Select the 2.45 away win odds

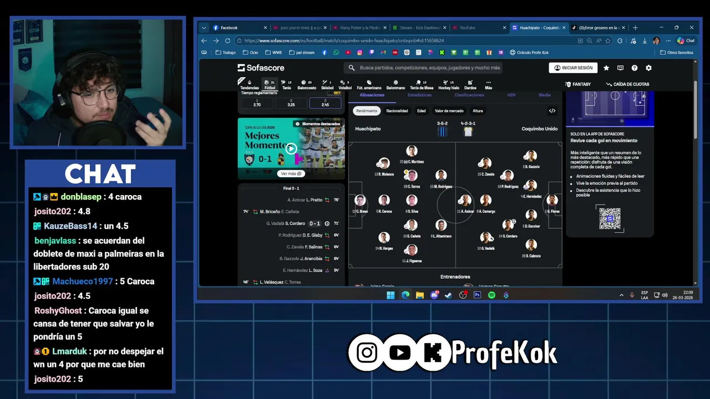[325, 103]
